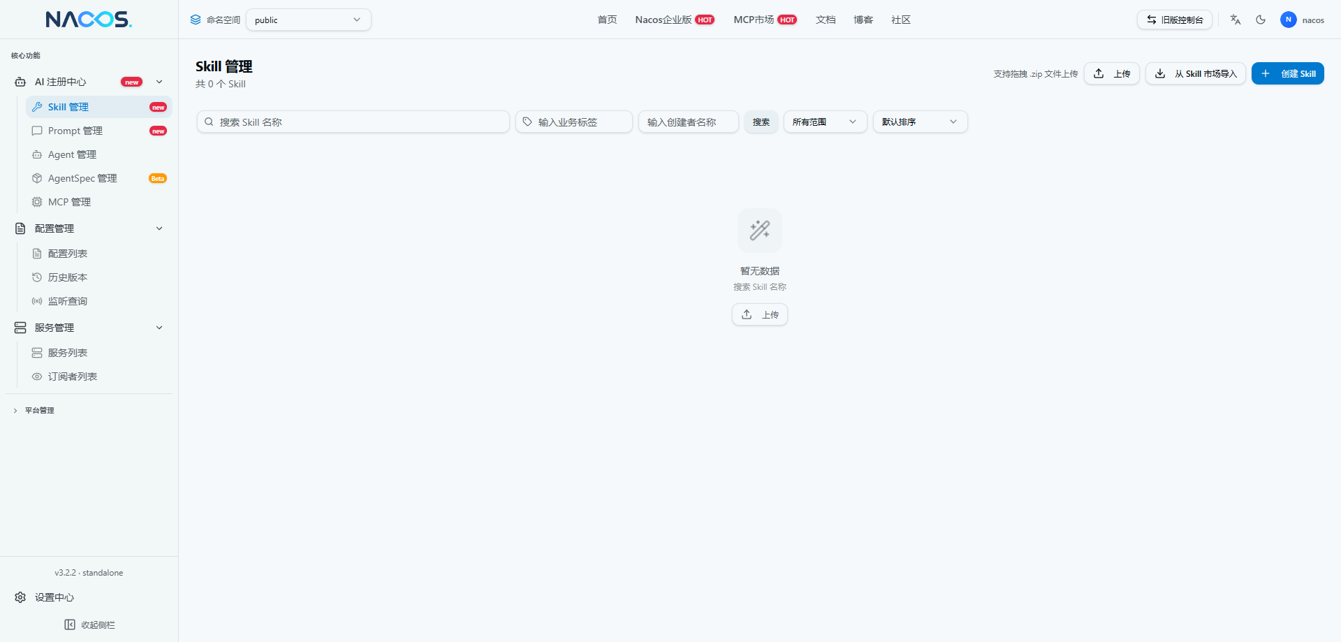This screenshot has width=1341, height=642.
Task: Click the business tag icon
Action: [x=527, y=122]
